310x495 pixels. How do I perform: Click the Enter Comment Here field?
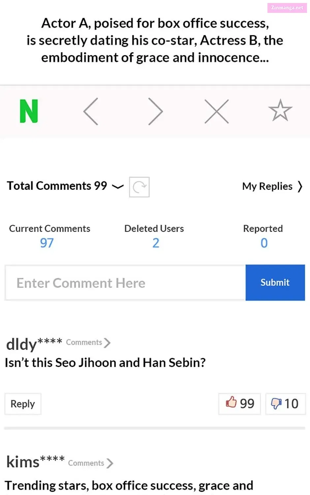coord(125,283)
